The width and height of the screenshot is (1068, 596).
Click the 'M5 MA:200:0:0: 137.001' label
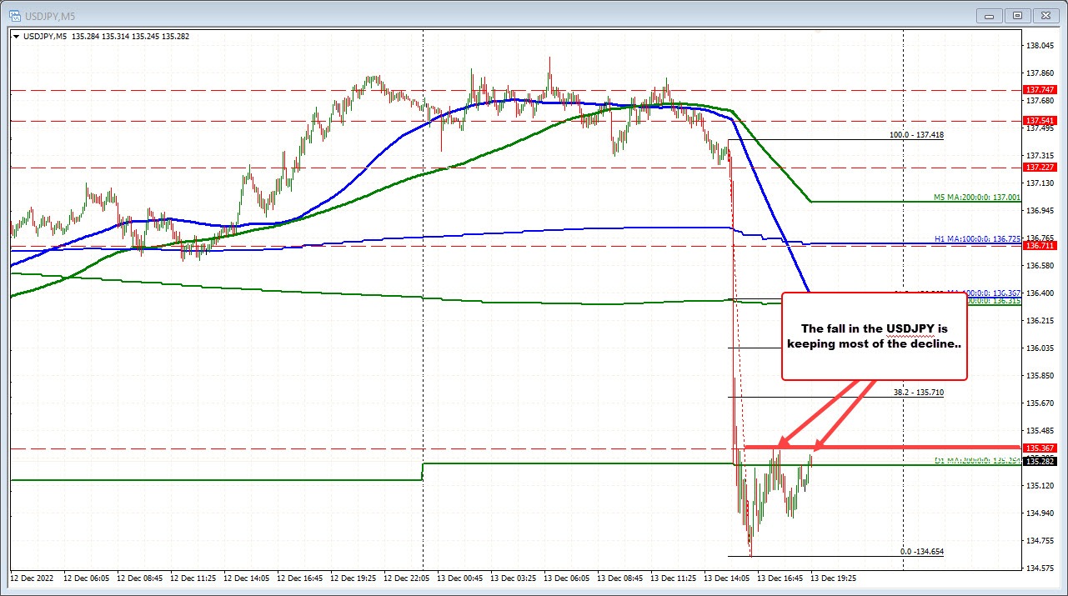tap(976, 198)
